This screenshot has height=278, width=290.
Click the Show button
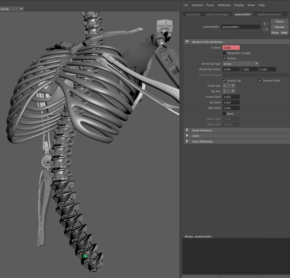(x=275, y=33)
